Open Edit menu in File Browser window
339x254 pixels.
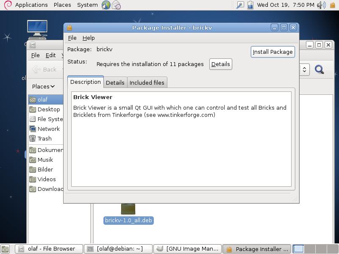[x=50, y=55]
